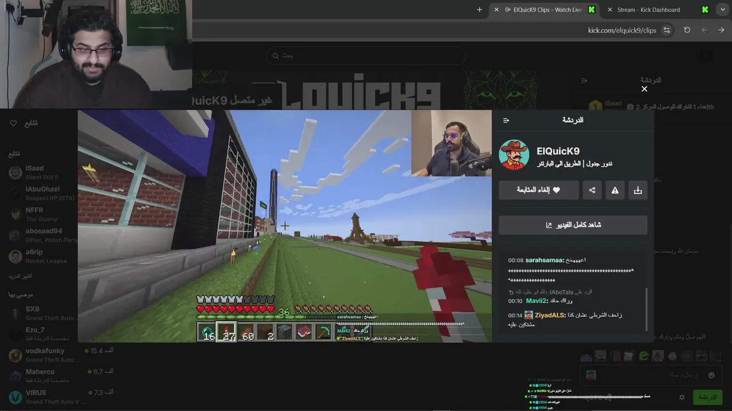Open a6rip Rocket League channel in sidebar

point(39,256)
